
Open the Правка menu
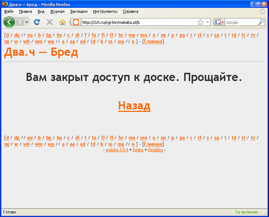pyautogui.click(x=25, y=12)
